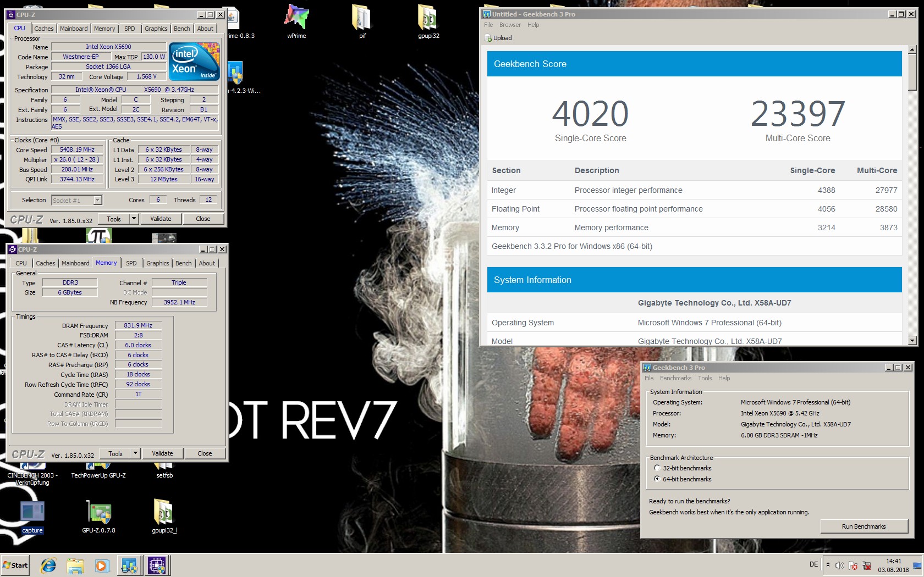Click the 23397 Multi-Core Score
924x577 pixels.
pyautogui.click(x=798, y=114)
